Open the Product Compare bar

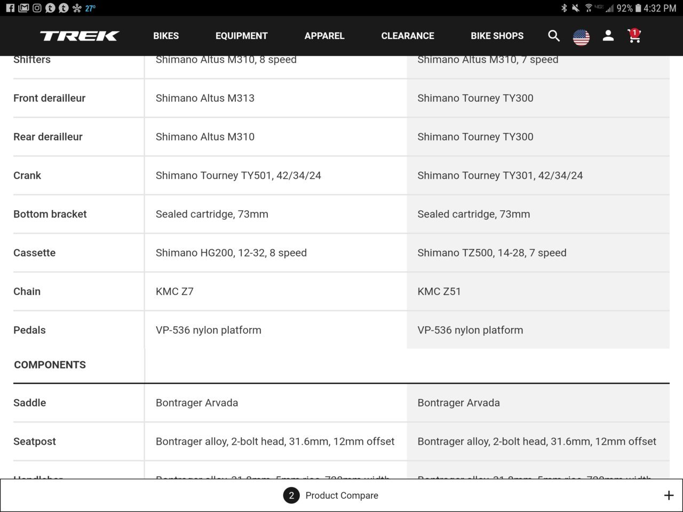point(341,495)
